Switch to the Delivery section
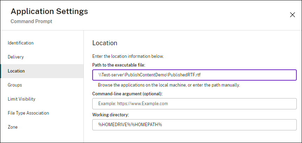The height and width of the screenshot is (143, 302). (x=16, y=57)
